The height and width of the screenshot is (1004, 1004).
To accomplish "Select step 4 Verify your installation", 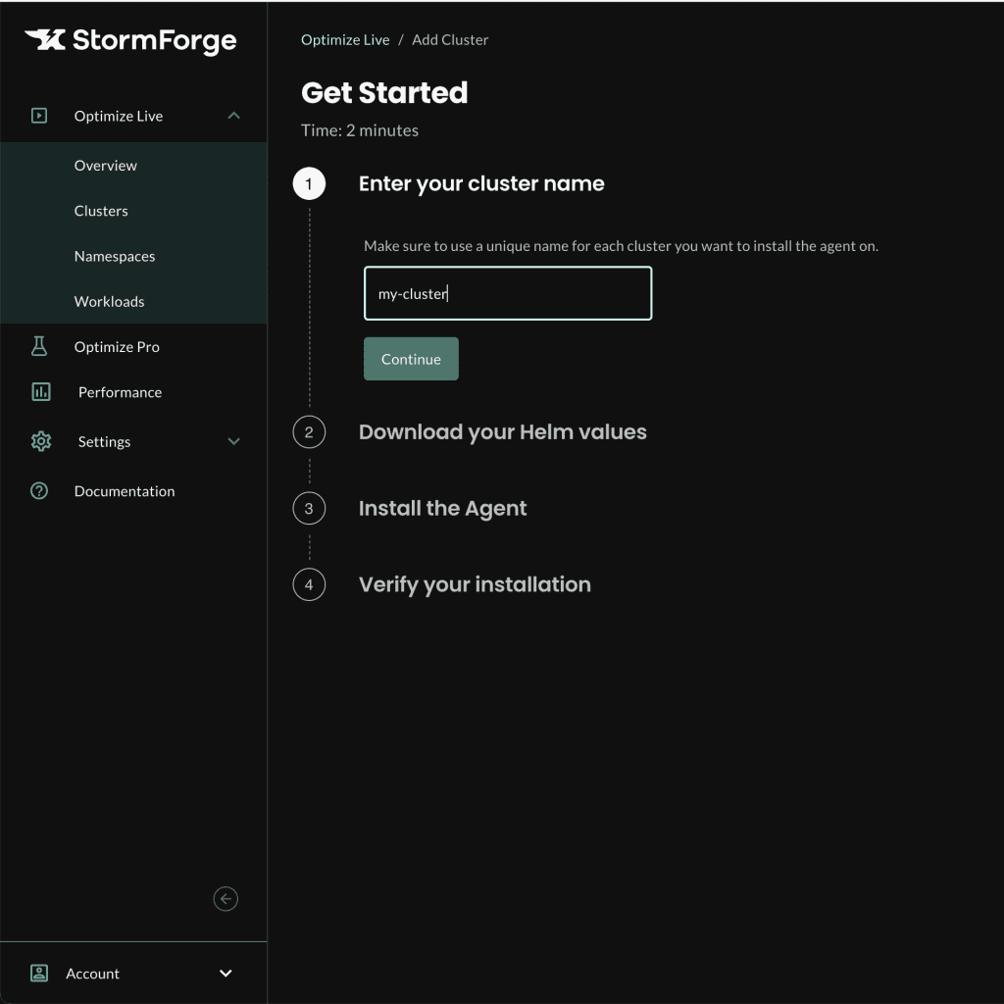I will click(475, 584).
